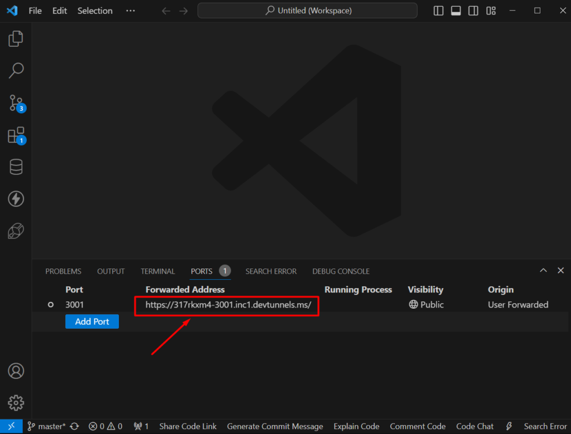Click the globe icon beside Public
The image size is (571, 434).
pyautogui.click(x=413, y=305)
